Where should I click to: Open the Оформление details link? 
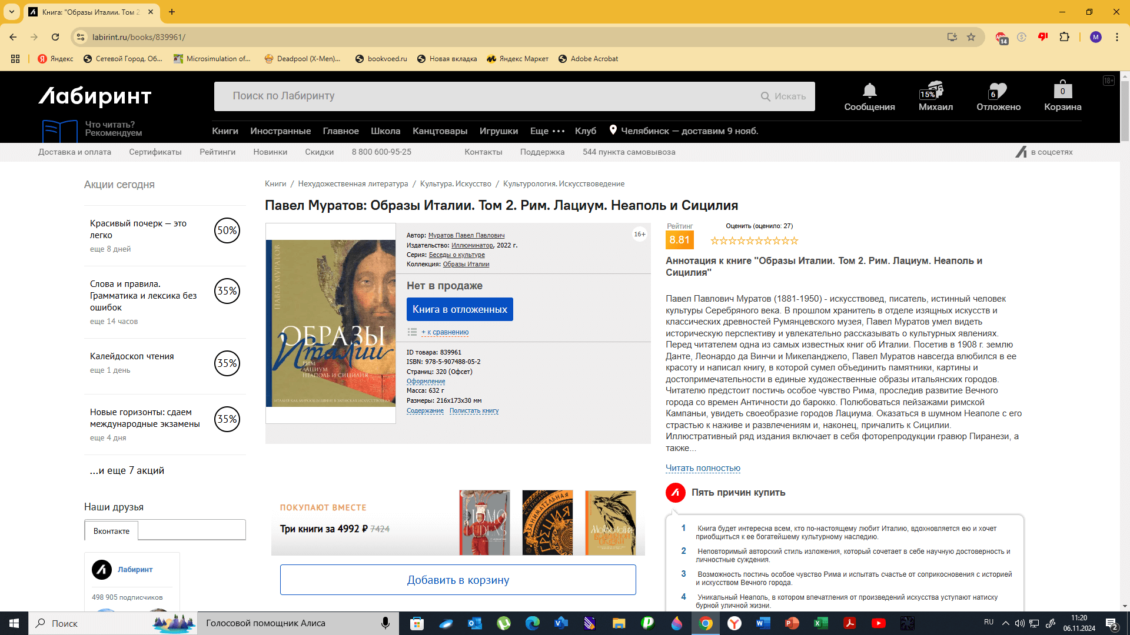click(x=426, y=382)
